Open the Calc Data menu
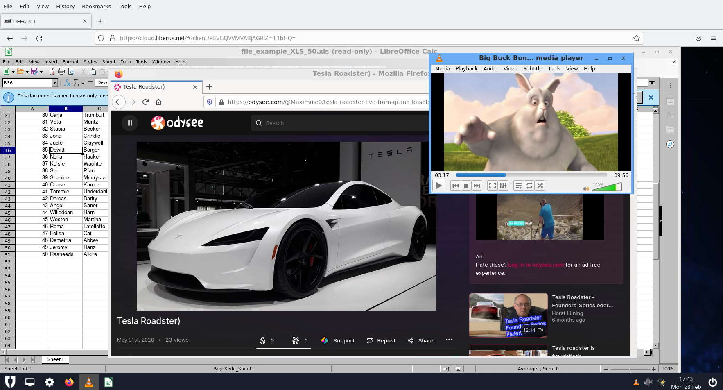723x390 pixels. (125, 62)
